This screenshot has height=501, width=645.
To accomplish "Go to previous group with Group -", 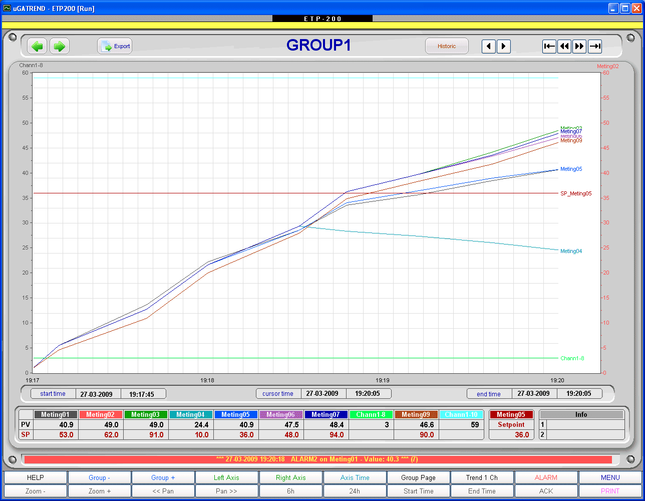I will (99, 477).
